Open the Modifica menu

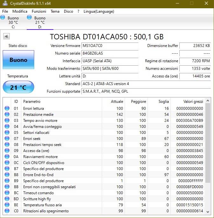pyautogui.click(x=20, y=11)
